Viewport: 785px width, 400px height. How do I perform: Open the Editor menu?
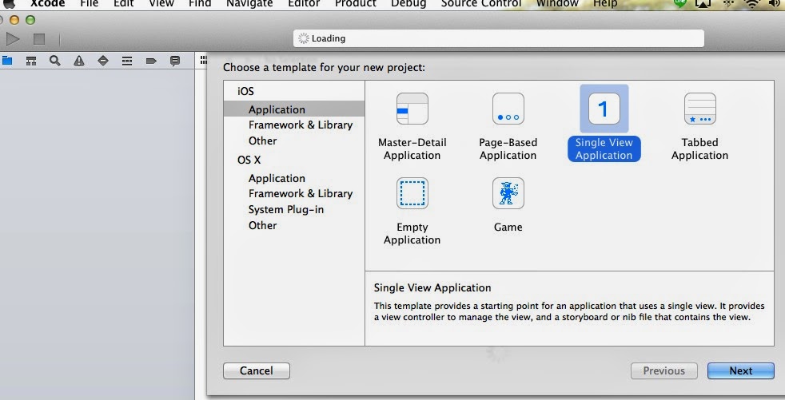coord(305,4)
